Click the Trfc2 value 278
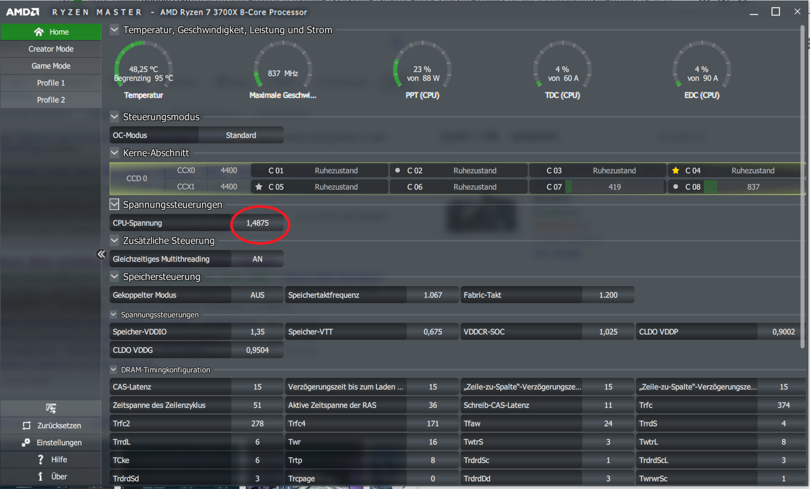The width and height of the screenshot is (810, 489). click(x=257, y=424)
